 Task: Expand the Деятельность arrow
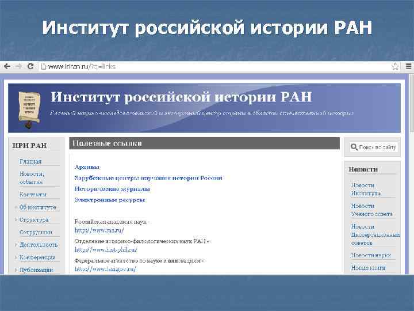16,245
